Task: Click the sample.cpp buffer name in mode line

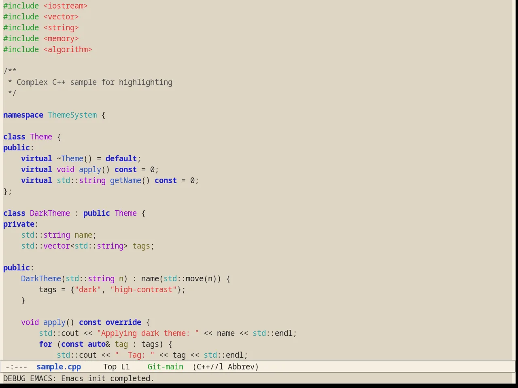Action: 59,367
